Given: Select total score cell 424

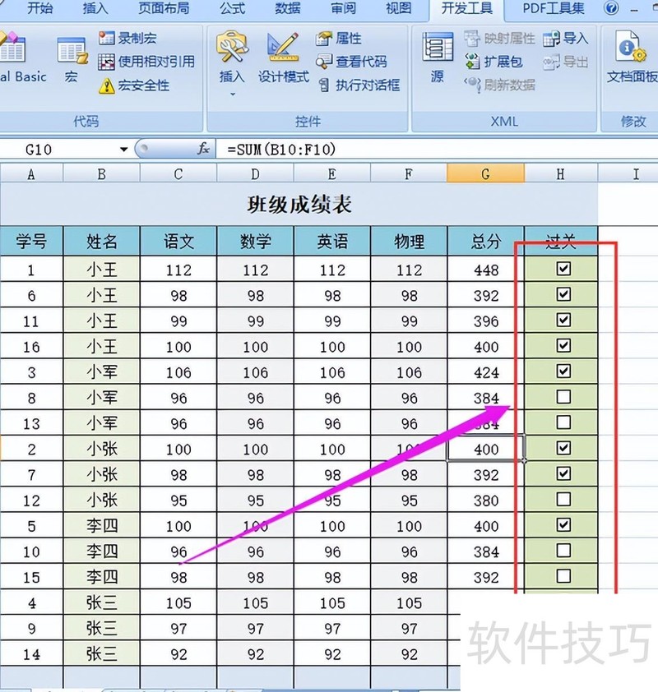Looking at the screenshot, I should [486, 371].
